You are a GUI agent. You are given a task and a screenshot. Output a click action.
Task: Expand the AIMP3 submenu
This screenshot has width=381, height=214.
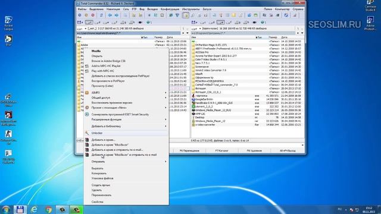126,93
